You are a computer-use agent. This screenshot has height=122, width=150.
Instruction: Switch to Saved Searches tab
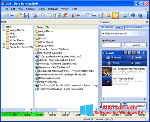click(134, 27)
